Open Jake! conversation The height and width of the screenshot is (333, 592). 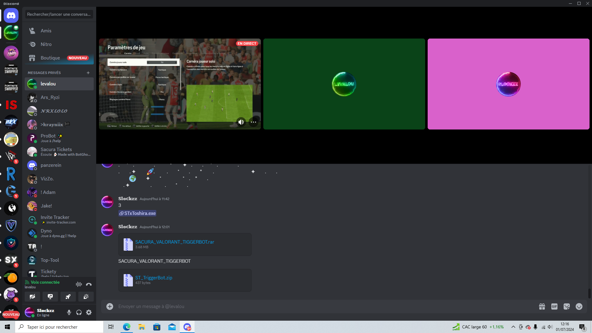pyautogui.click(x=59, y=206)
